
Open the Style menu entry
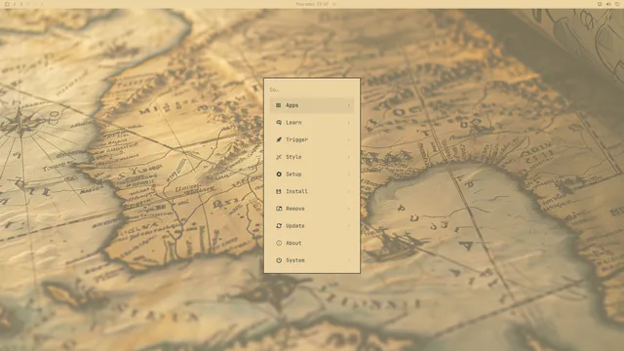click(x=312, y=157)
